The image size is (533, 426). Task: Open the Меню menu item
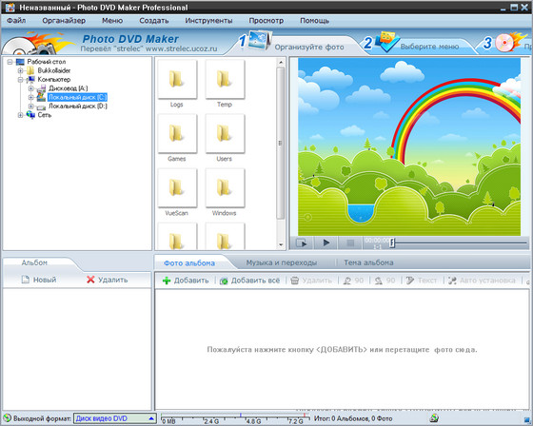point(112,20)
